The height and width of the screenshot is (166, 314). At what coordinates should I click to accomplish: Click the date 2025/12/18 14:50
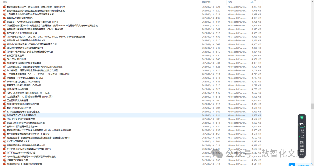[x=211, y=55]
